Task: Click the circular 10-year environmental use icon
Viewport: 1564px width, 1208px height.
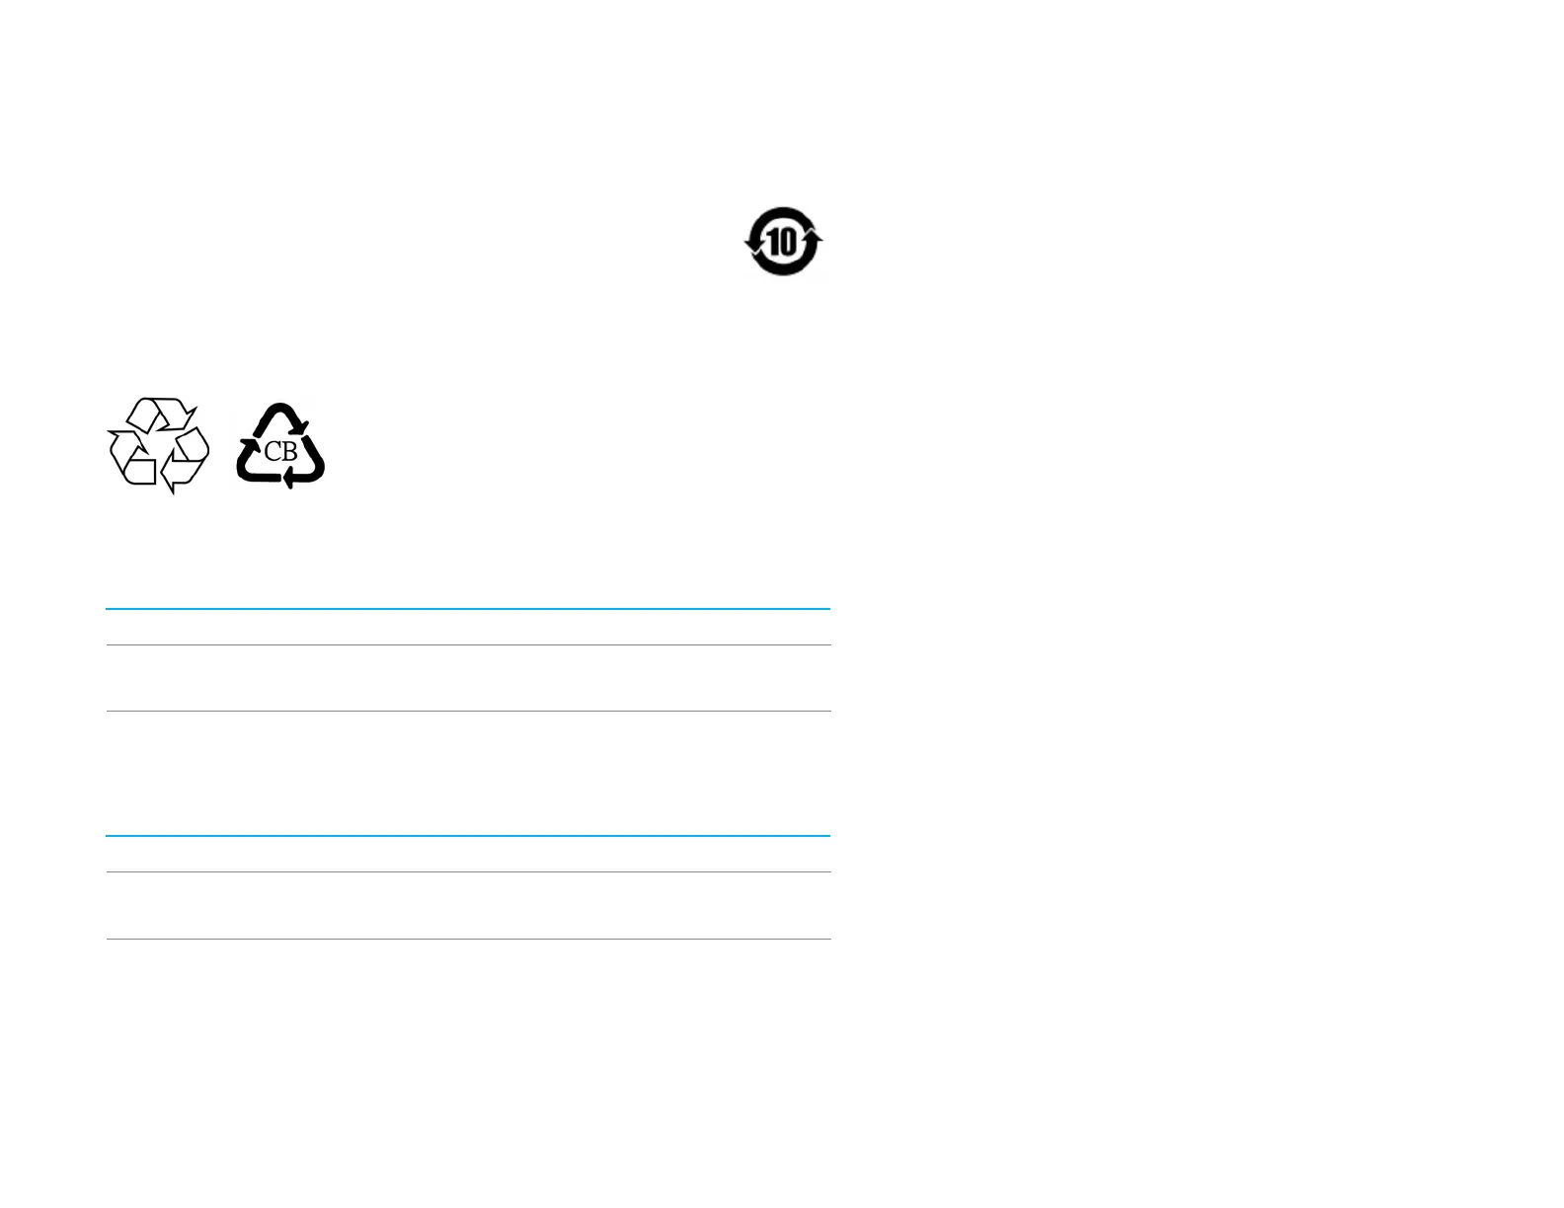Action: pyautogui.click(x=783, y=241)
